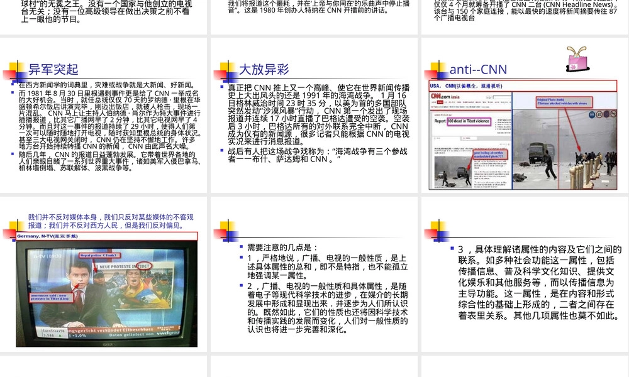This screenshot has height=377, width=629.
Task: Click the "Germany. N-TV(张冠李戴)" caption
Action: coord(47,236)
